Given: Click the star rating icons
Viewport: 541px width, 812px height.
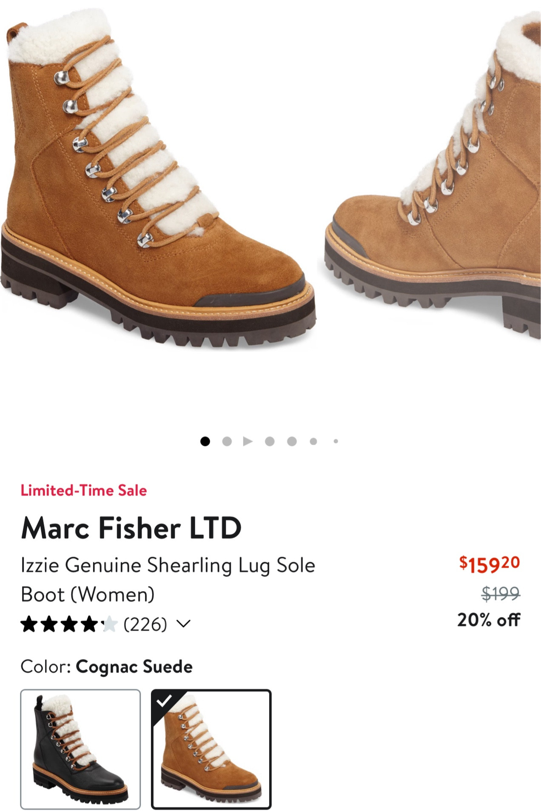Looking at the screenshot, I should pyautogui.click(x=68, y=624).
